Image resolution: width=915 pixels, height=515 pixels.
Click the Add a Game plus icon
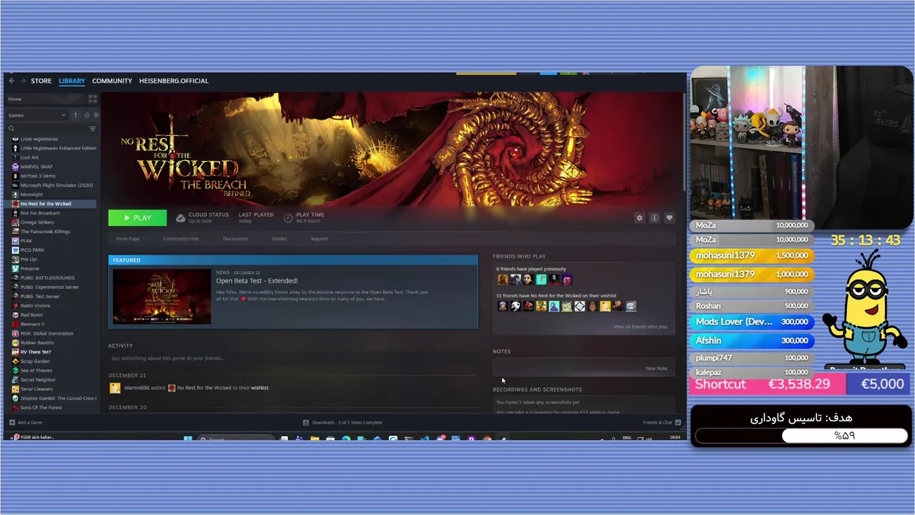[x=12, y=423]
